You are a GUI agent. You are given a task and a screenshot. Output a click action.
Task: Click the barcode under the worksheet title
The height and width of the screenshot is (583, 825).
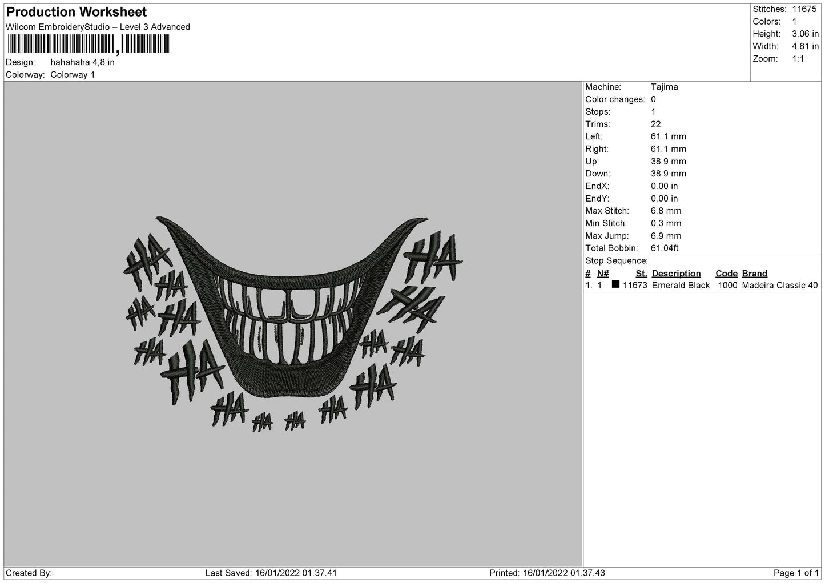coord(88,44)
